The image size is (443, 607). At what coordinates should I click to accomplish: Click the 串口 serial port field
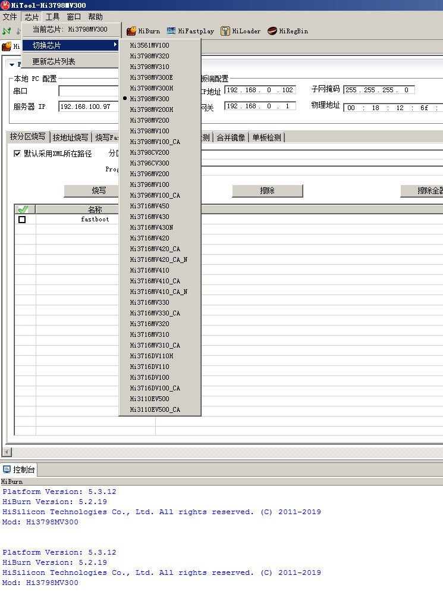click(x=88, y=91)
